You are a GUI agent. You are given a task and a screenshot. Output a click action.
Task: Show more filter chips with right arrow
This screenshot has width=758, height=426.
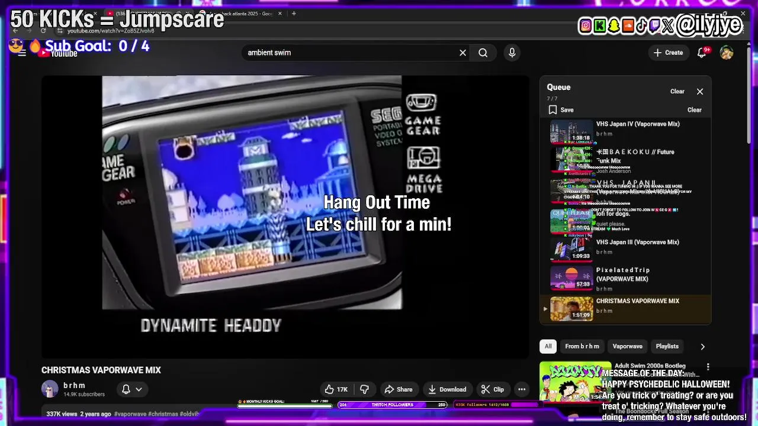tap(702, 346)
